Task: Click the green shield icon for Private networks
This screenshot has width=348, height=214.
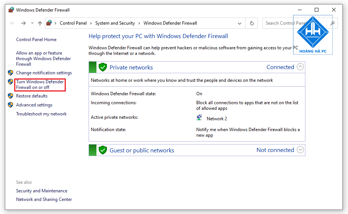Action: [x=103, y=67]
